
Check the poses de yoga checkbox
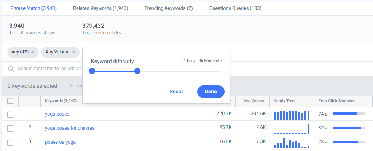[x=10, y=143]
